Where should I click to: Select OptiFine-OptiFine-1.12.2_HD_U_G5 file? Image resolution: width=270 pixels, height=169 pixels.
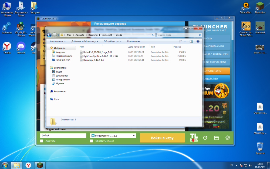100,56
